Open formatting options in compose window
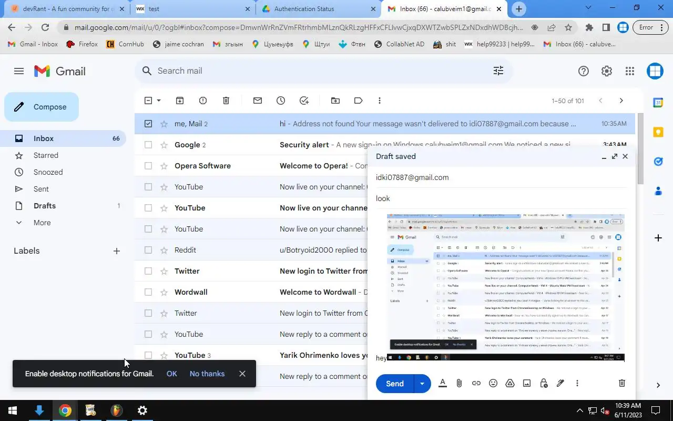 click(x=443, y=383)
